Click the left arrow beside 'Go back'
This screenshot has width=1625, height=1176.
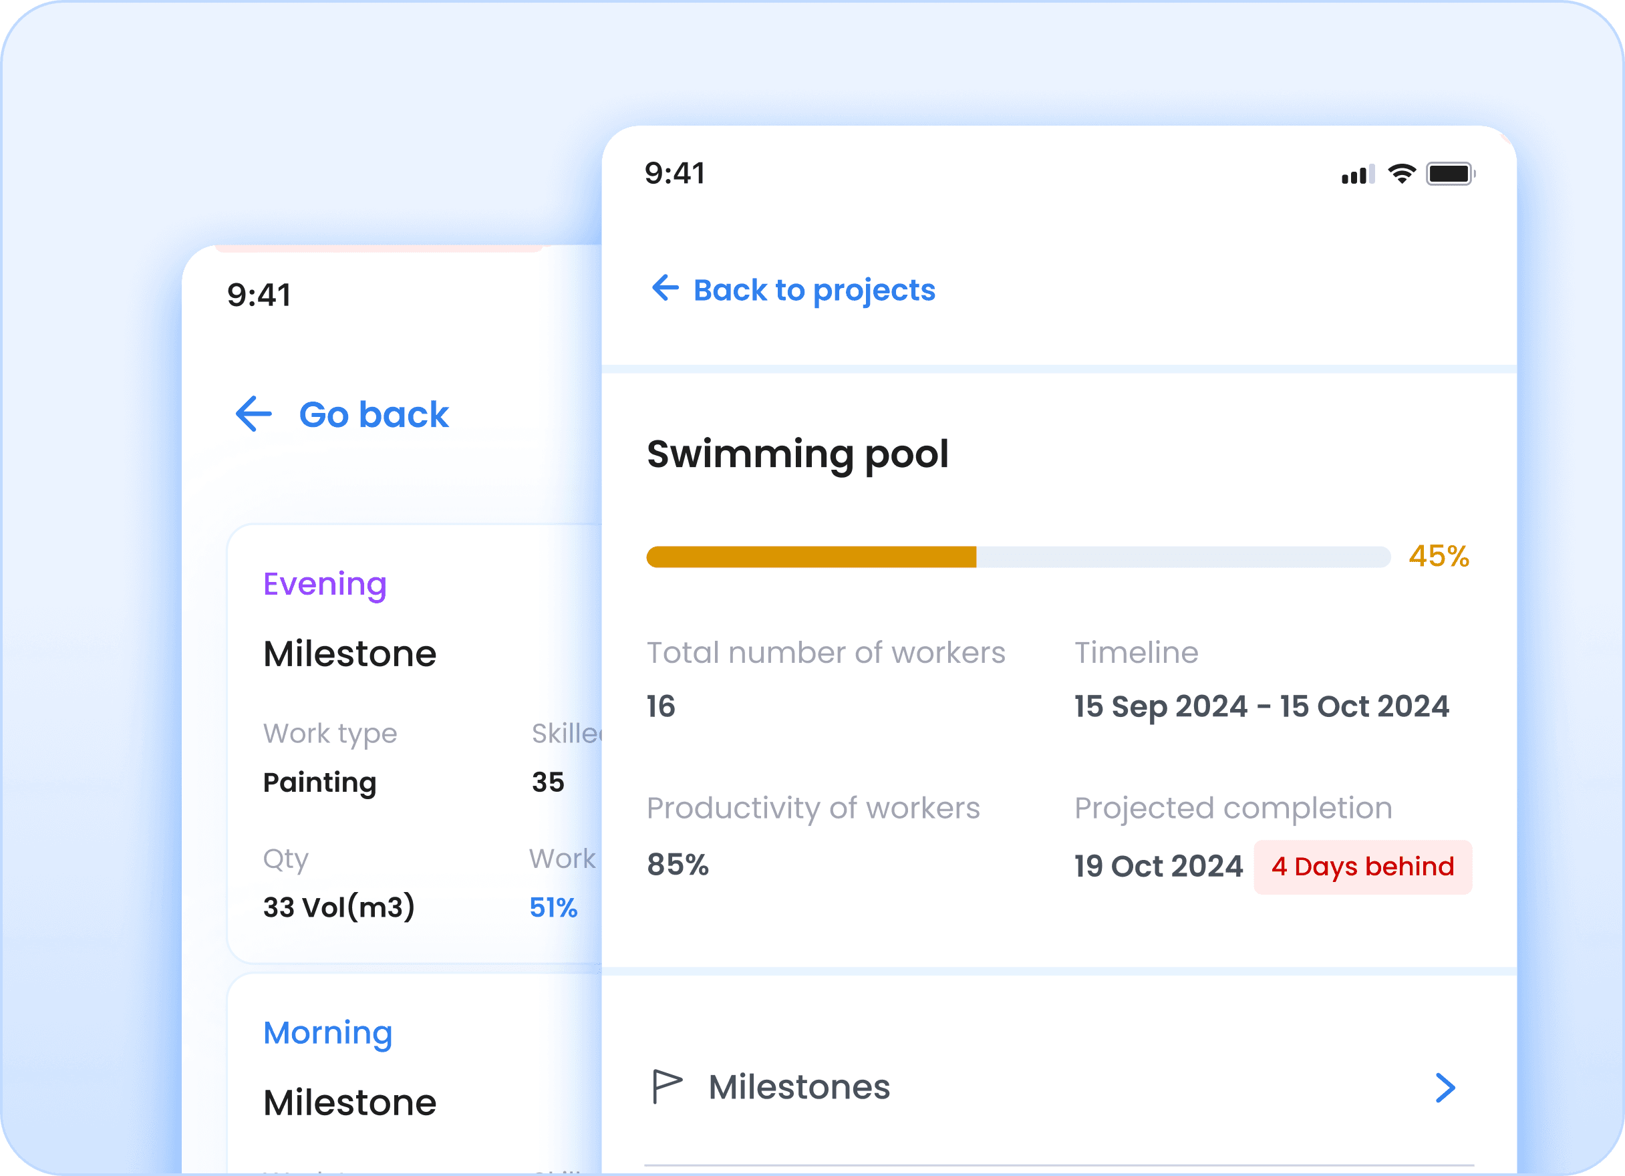point(254,414)
